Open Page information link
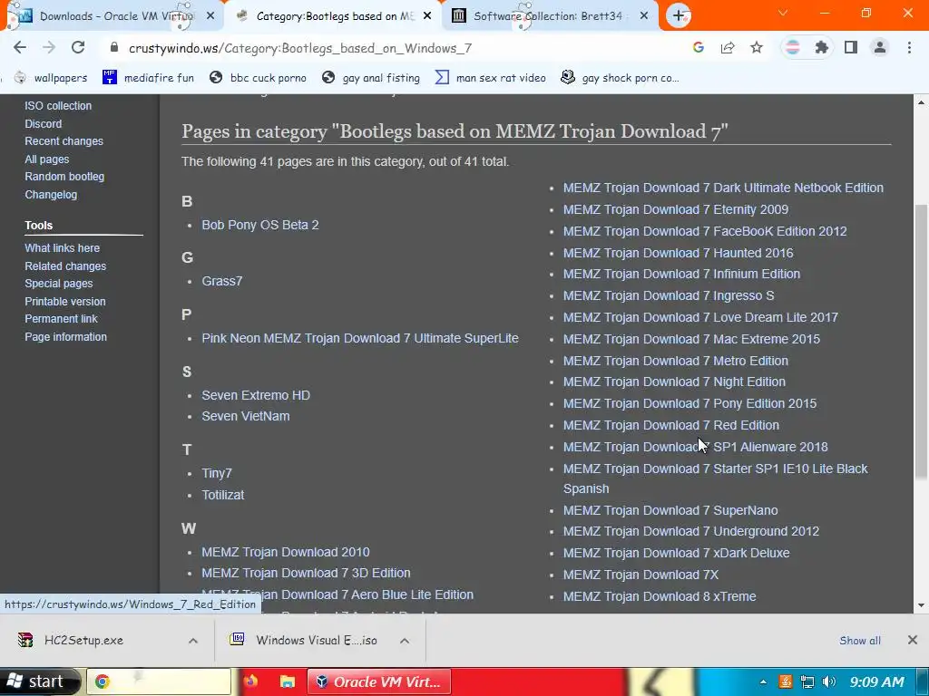The width and height of the screenshot is (929, 696). point(65,337)
